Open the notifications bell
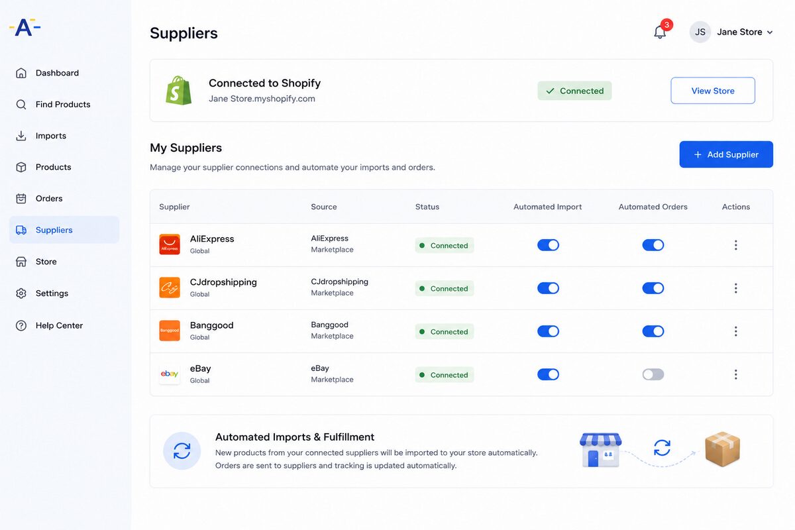The image size is (795, 530). tap(660, 32)
